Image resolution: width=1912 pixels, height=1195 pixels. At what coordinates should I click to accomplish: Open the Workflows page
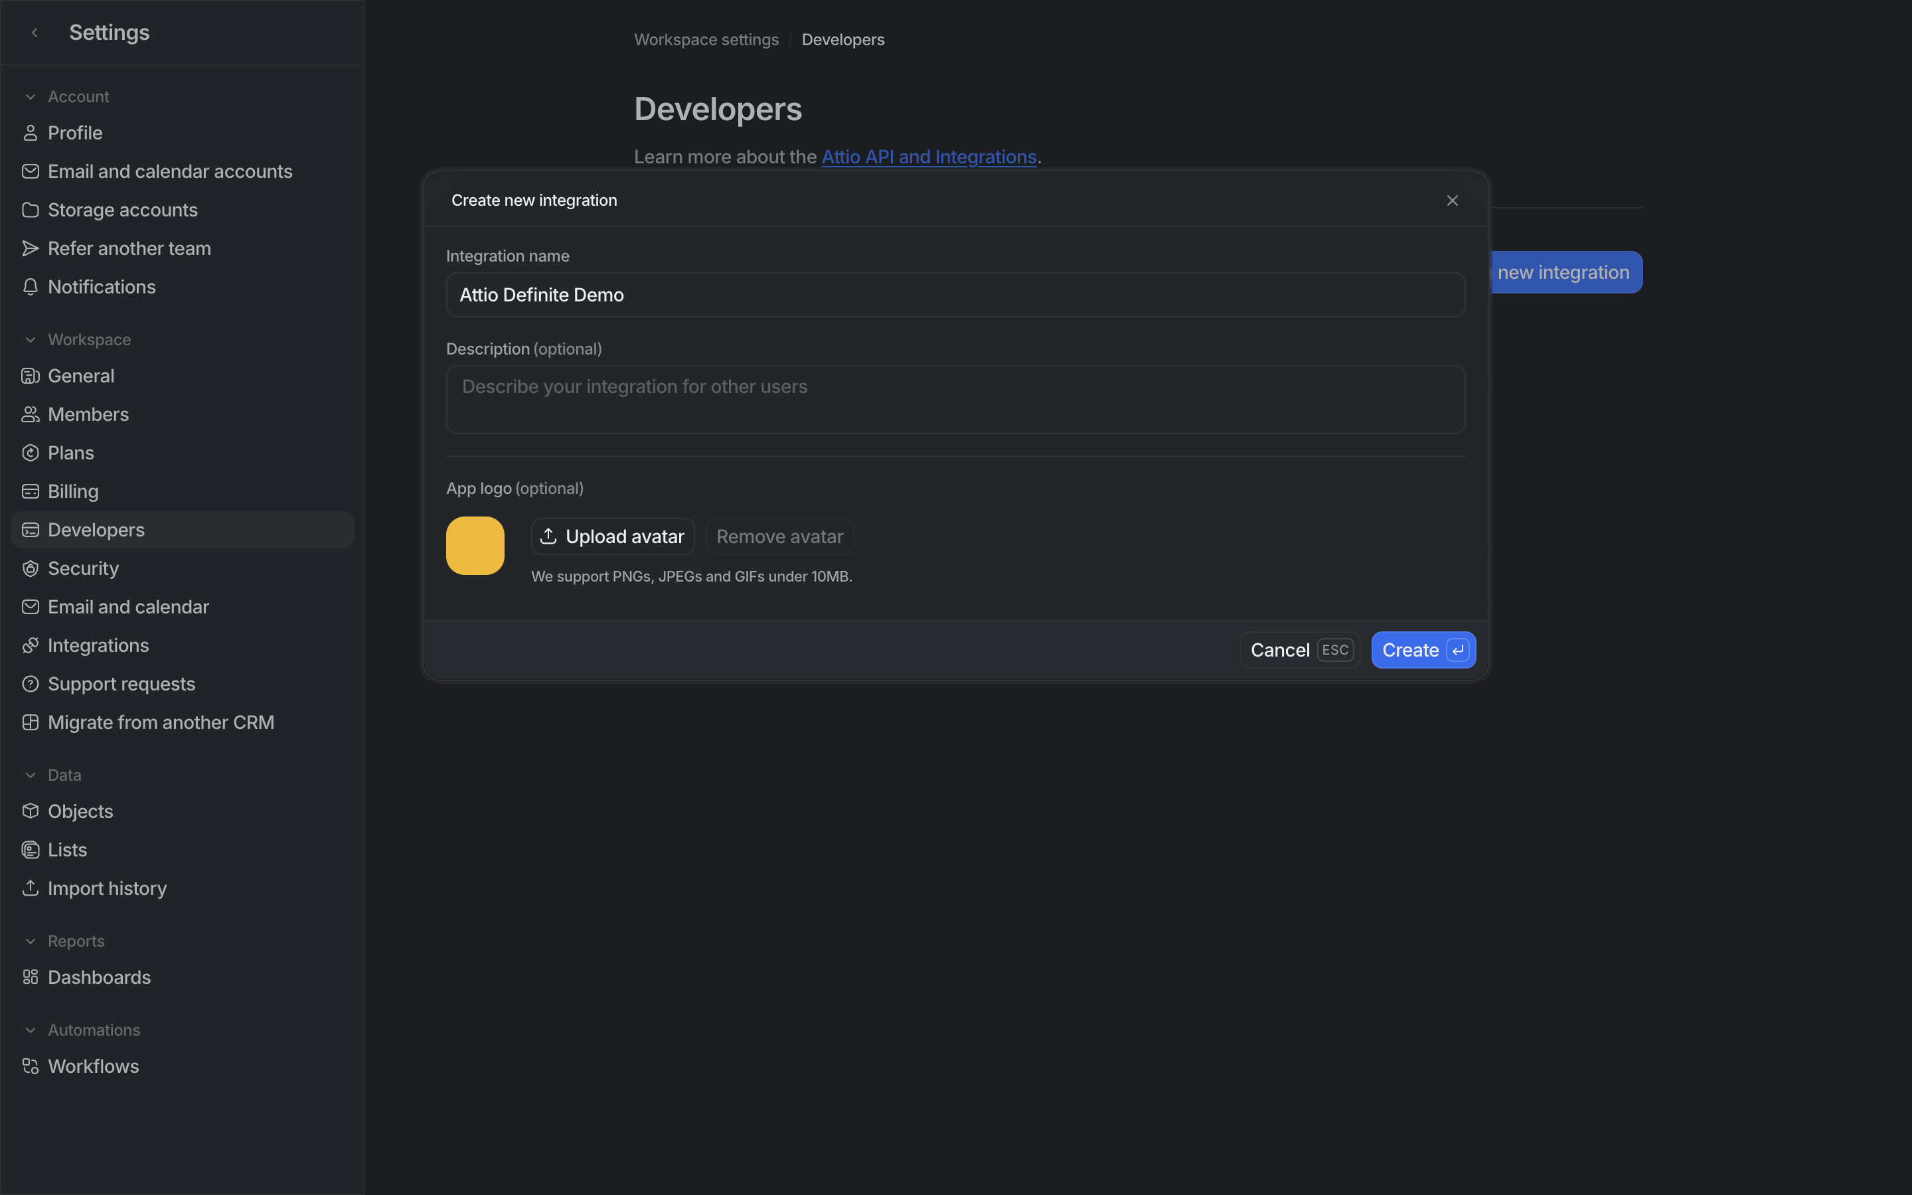point(183,1067)
